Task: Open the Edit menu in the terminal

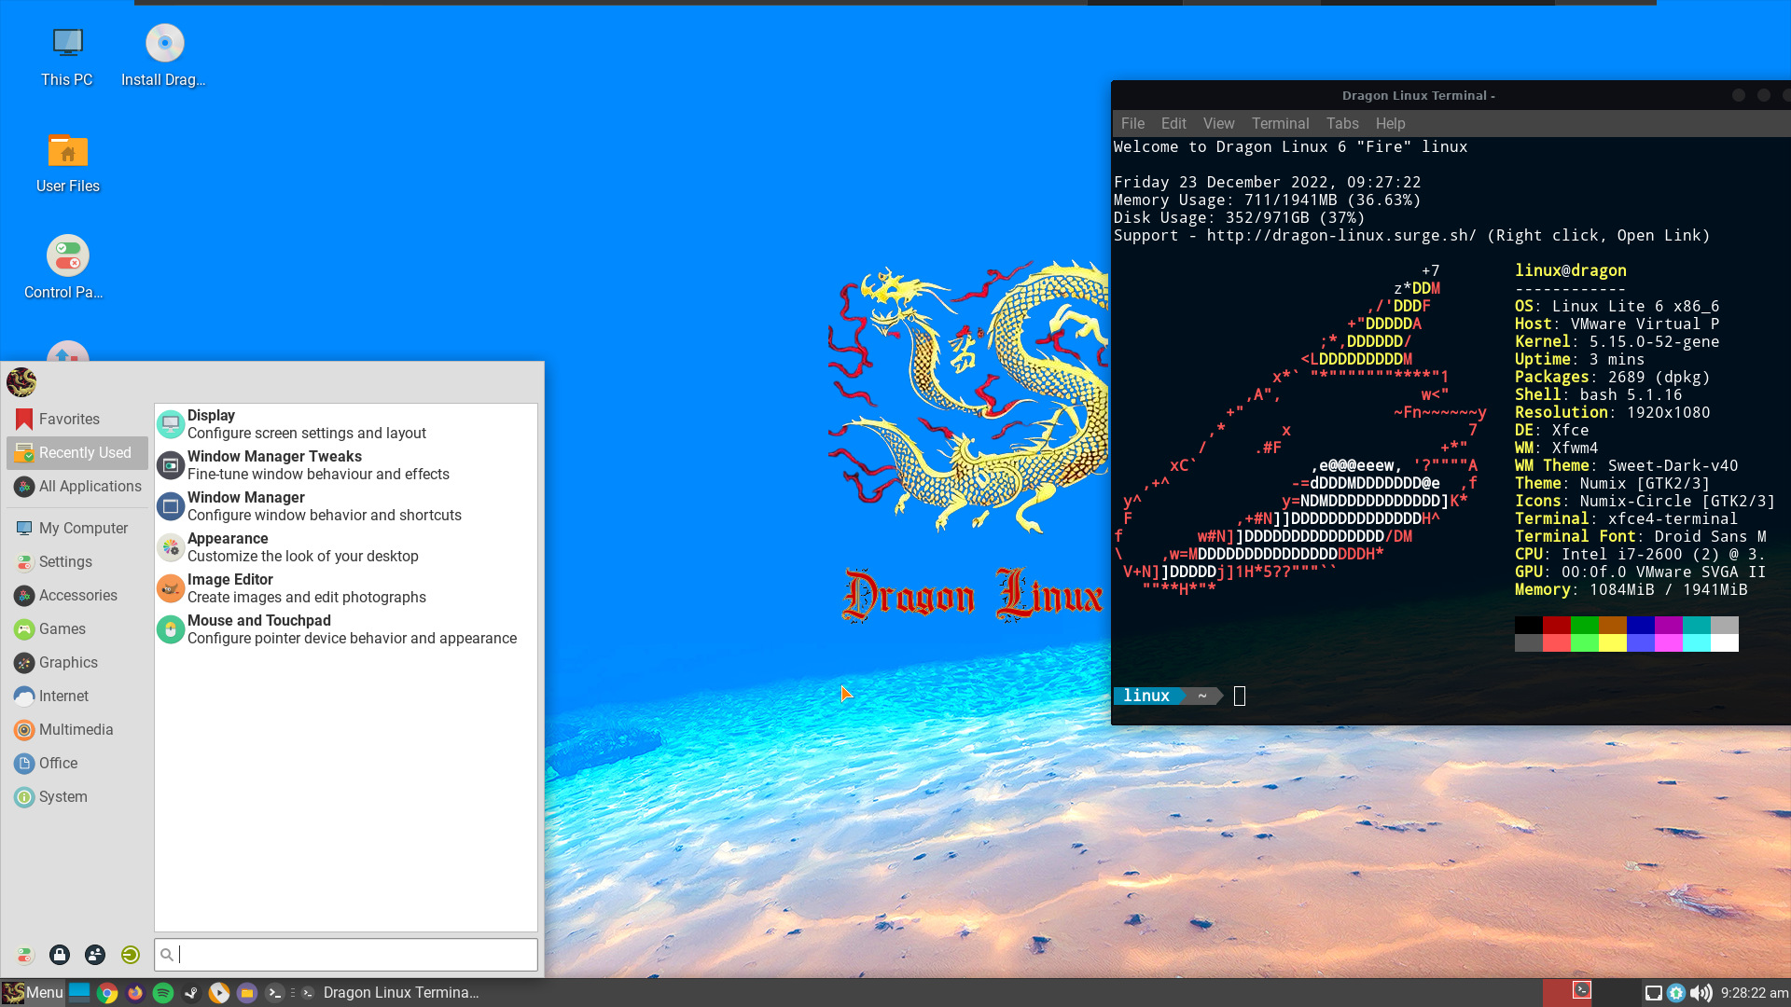Action: 1173,123
